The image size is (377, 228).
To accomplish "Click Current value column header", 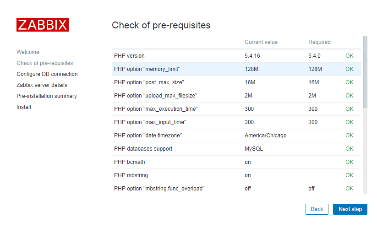I will click(261, 42).
